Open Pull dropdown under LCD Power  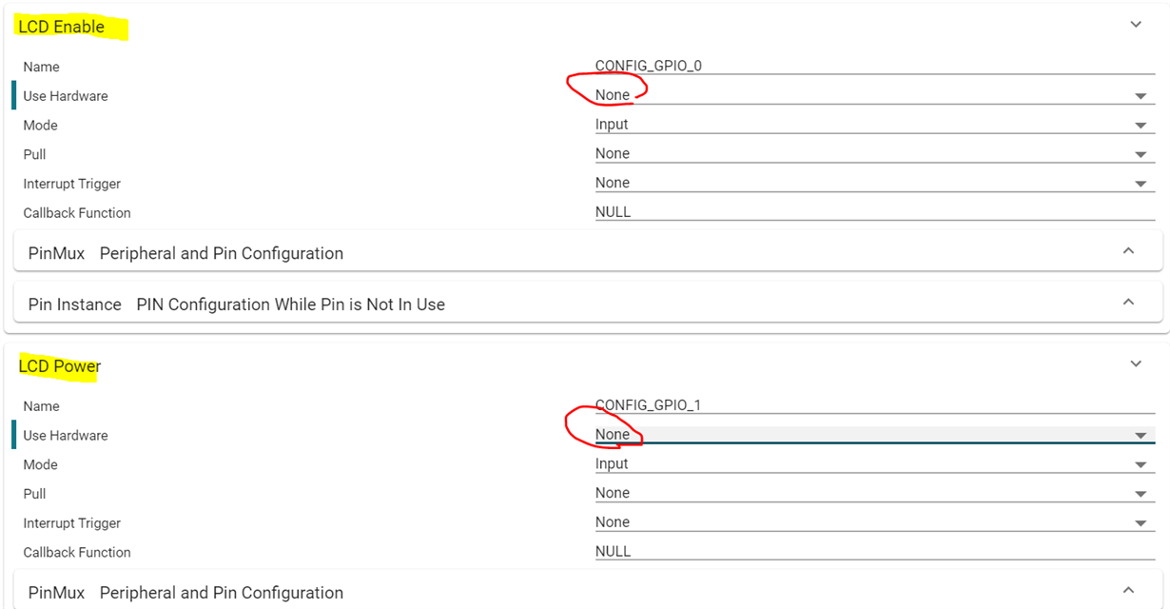coord(875,493)
